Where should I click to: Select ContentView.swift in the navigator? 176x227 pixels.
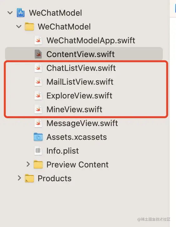(84, 54)
